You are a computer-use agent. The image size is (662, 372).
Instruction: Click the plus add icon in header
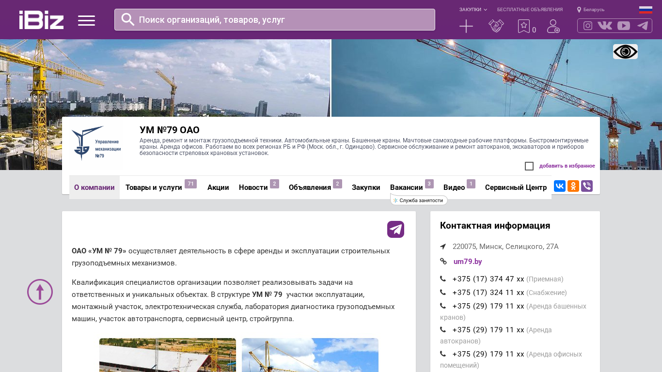click(466, 26)
